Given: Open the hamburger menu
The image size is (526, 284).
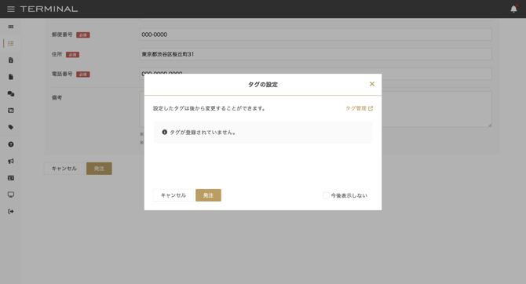Looking at the screenshot, I should coord(11,9).
